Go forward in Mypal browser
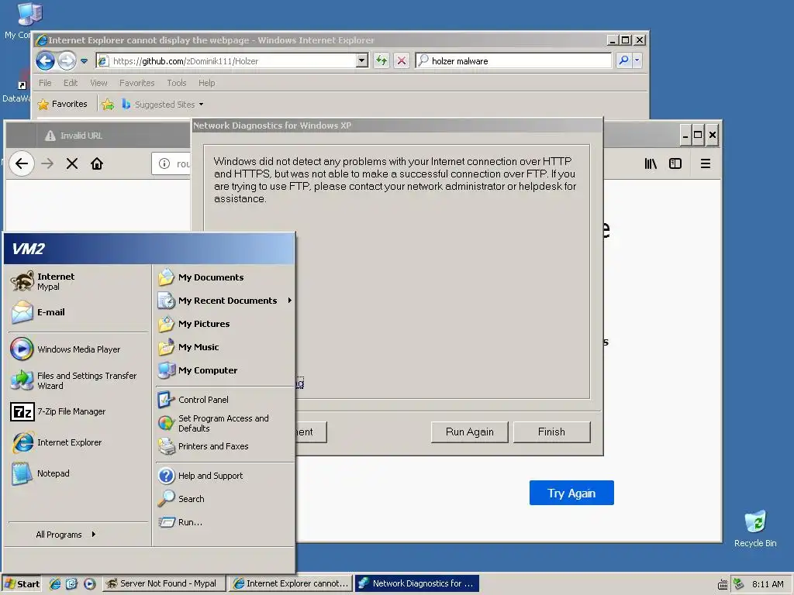This screenshot has width=794, height=595. (x=47, y=163)
